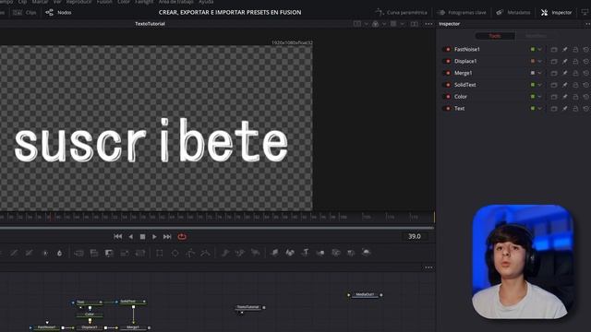Screen dimensions: 591x332
Task: Add a Resize node from toolbar
Action: [x=125, y=253]
